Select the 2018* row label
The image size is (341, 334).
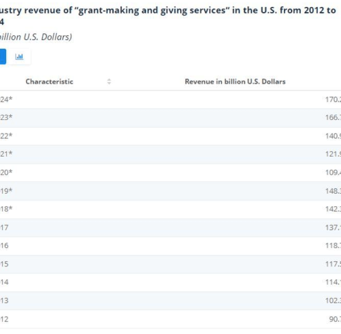click(6, 209)
